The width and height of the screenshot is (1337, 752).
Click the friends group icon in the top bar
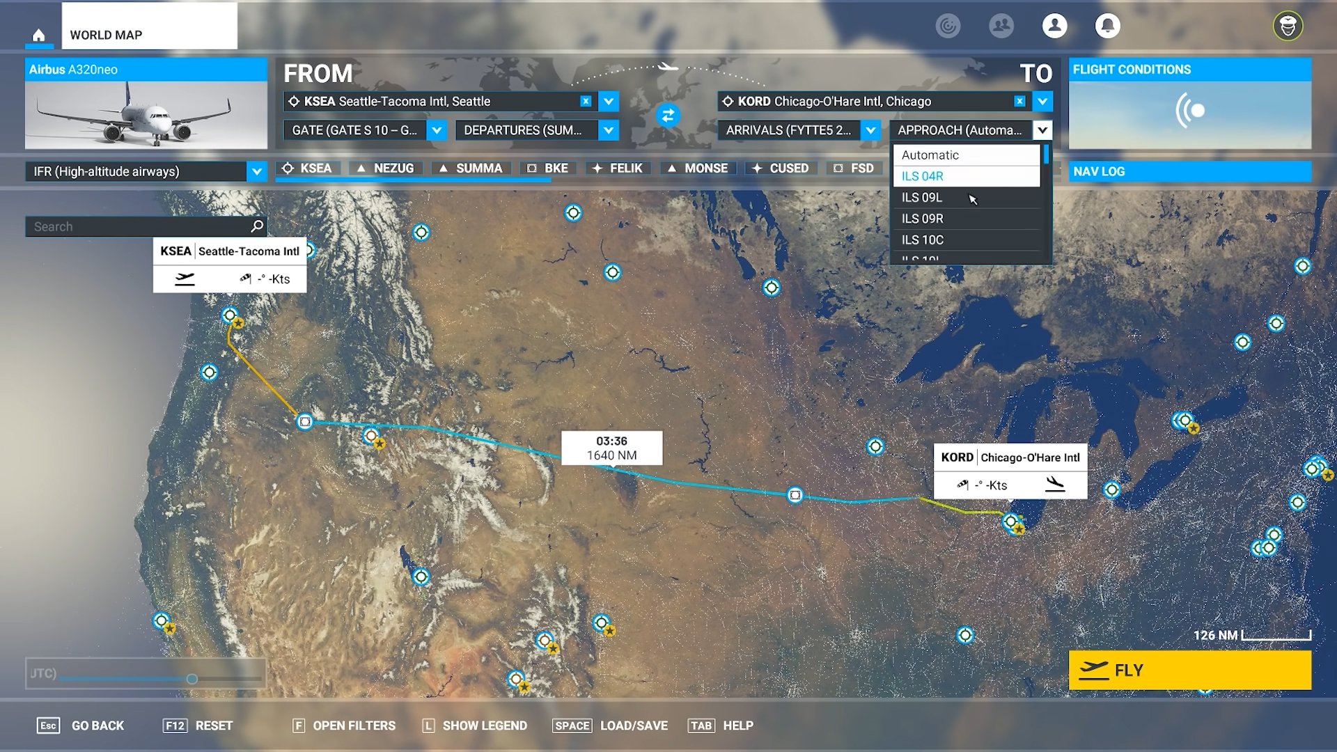click(x=1001, y=26)
